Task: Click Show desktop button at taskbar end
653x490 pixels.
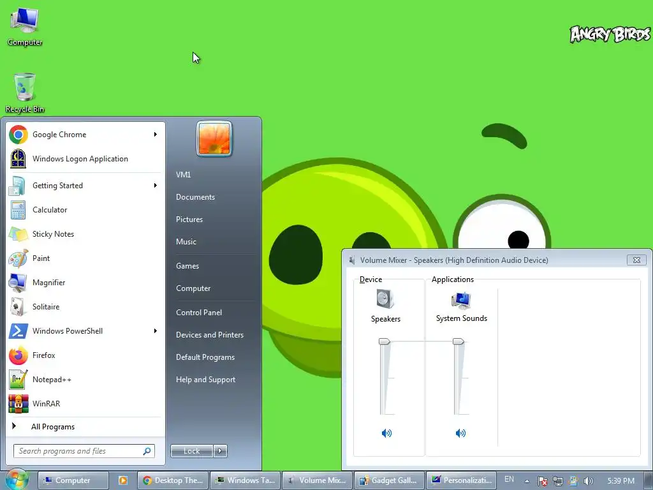Action: [x=648, y=480]
